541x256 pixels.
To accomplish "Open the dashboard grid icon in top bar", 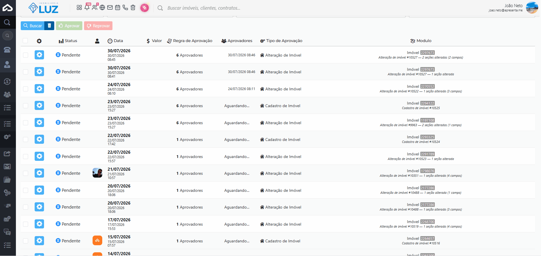I will click(x=79, y=8).
